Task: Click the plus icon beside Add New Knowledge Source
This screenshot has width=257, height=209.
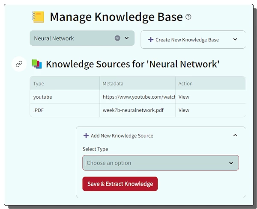Action: pyautogui.click(x=86, y=135)
